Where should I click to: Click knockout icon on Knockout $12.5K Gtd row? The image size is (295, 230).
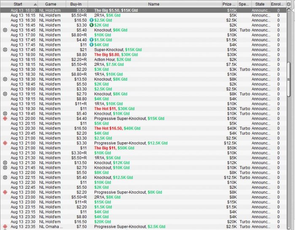coord(5,177)
